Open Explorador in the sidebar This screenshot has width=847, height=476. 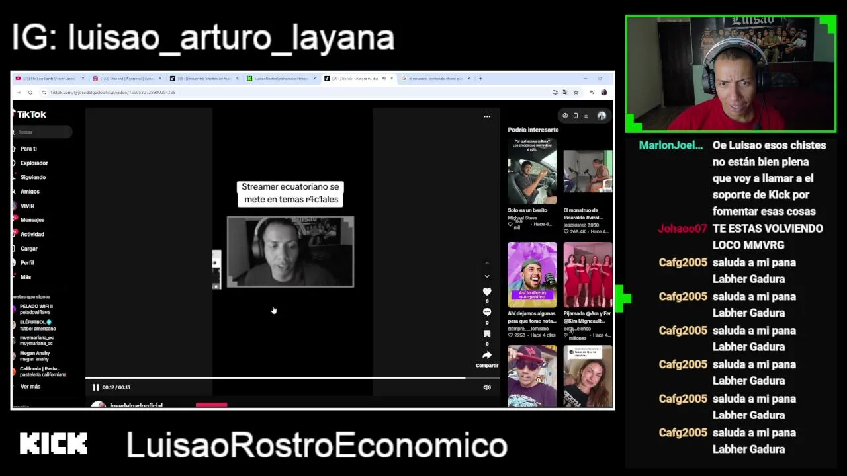[x=30, y=163]
